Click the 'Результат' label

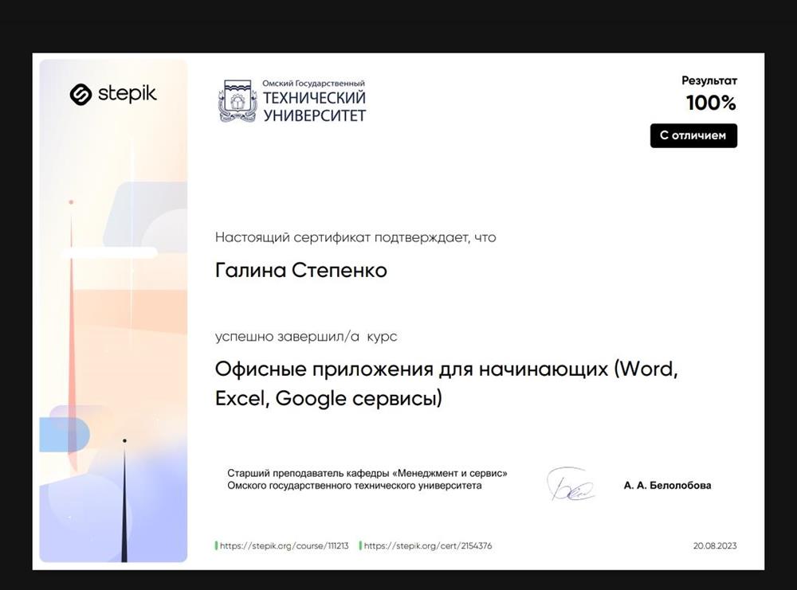[x=709, y=80]
